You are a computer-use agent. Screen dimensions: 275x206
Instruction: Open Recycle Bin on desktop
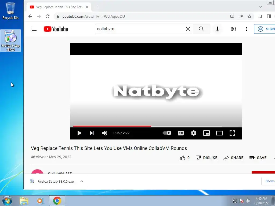tap(10, 10)
